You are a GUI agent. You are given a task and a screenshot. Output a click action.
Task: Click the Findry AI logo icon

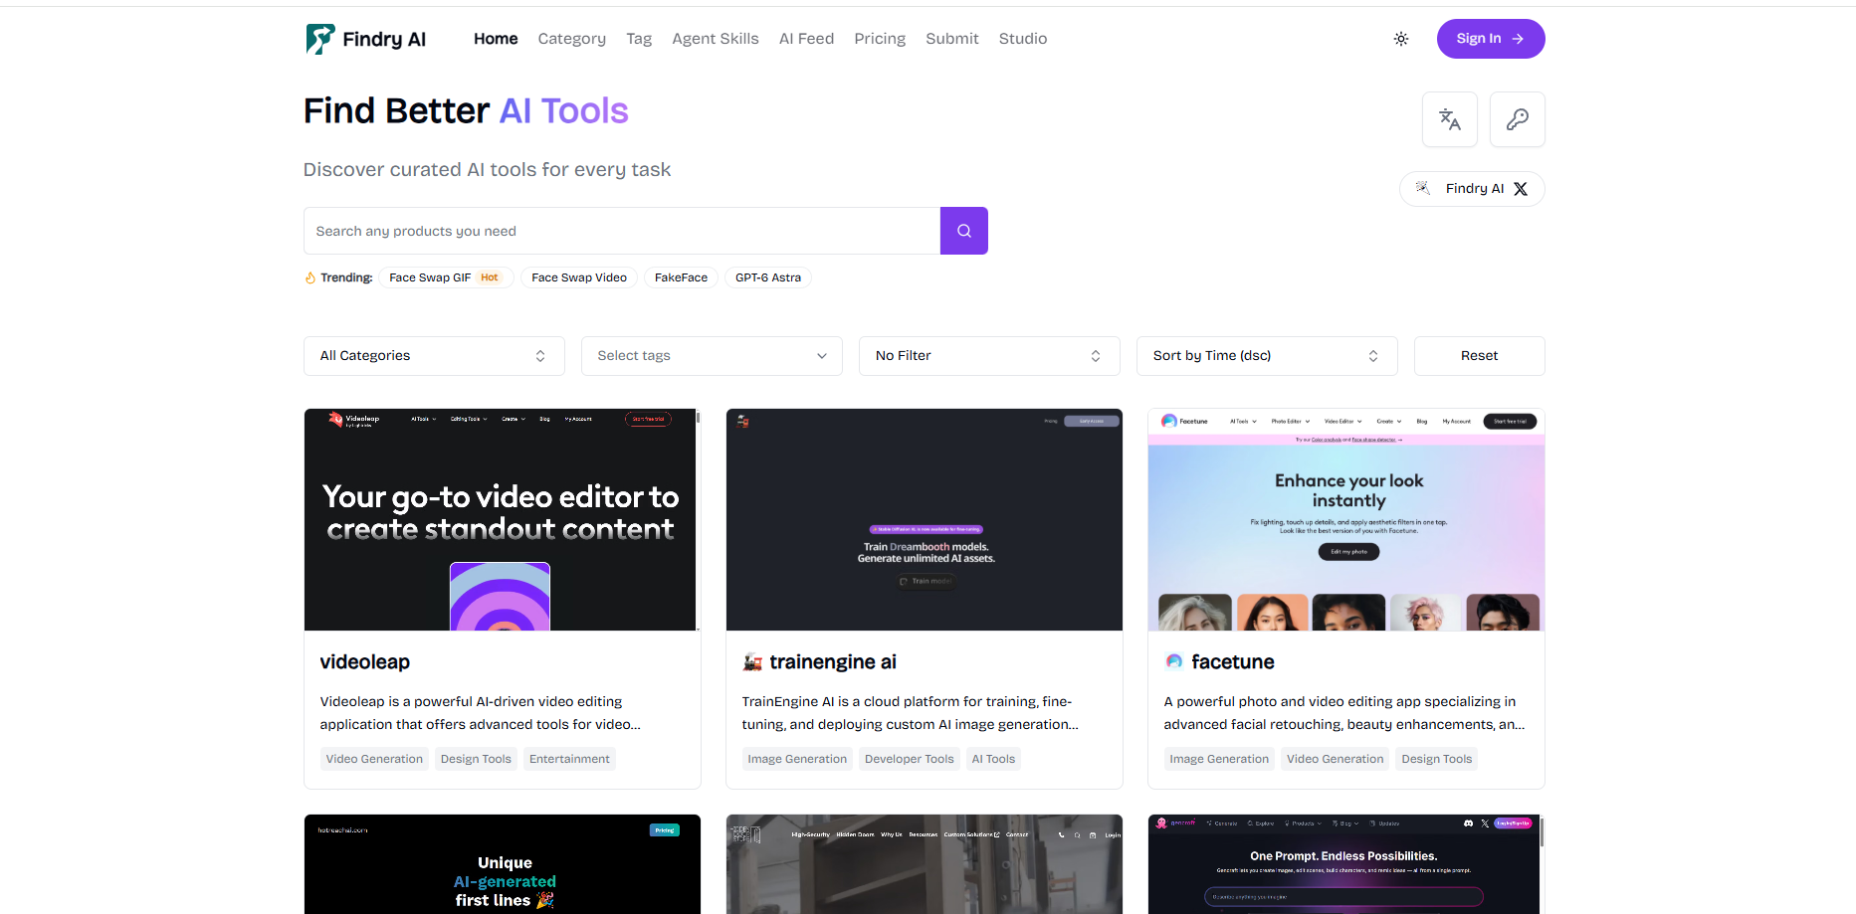point(320,39)
